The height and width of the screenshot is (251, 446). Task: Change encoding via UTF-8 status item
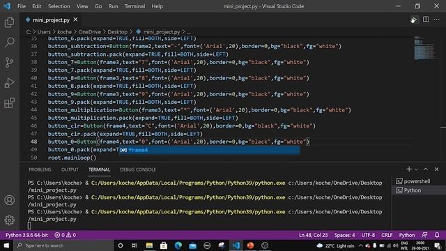click(368, 235)
